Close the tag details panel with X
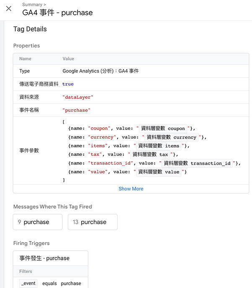Screen dimensions: 252x288 coord(9,8)
